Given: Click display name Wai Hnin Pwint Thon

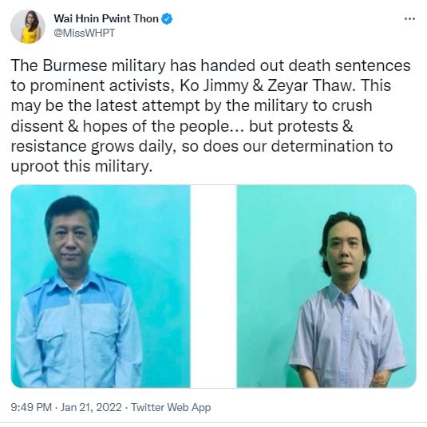Looking at the screenshot, I should pos(106,19).
